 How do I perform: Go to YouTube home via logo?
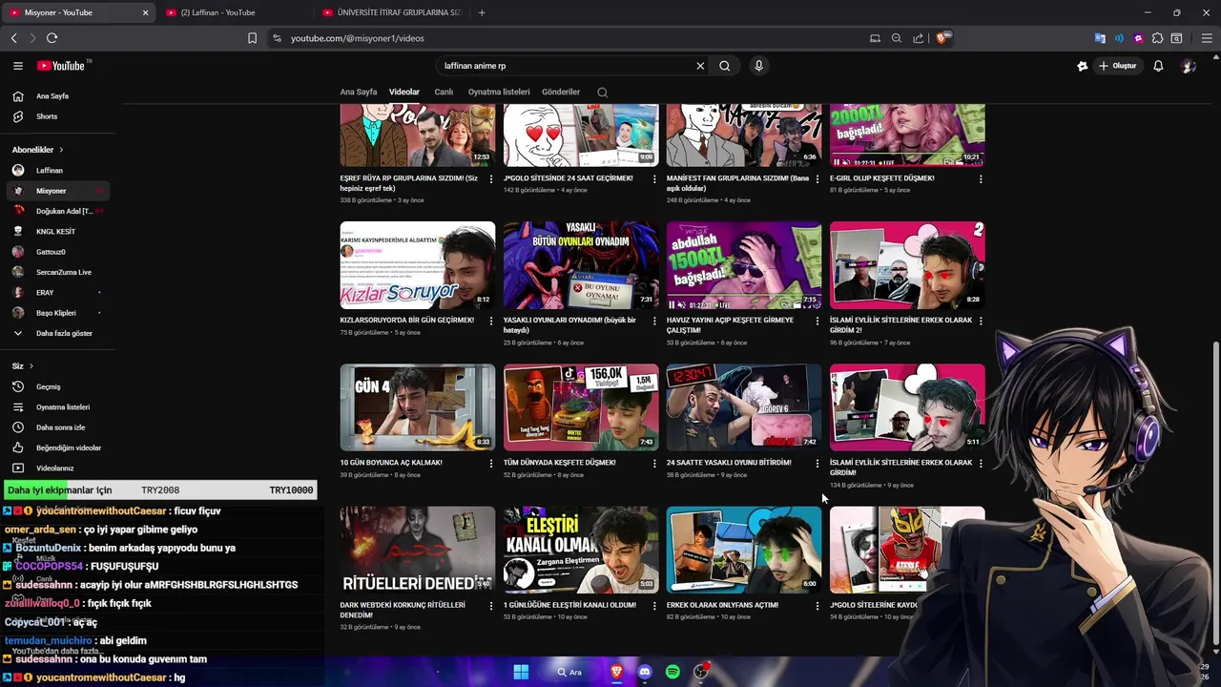(x=61, y=66)
